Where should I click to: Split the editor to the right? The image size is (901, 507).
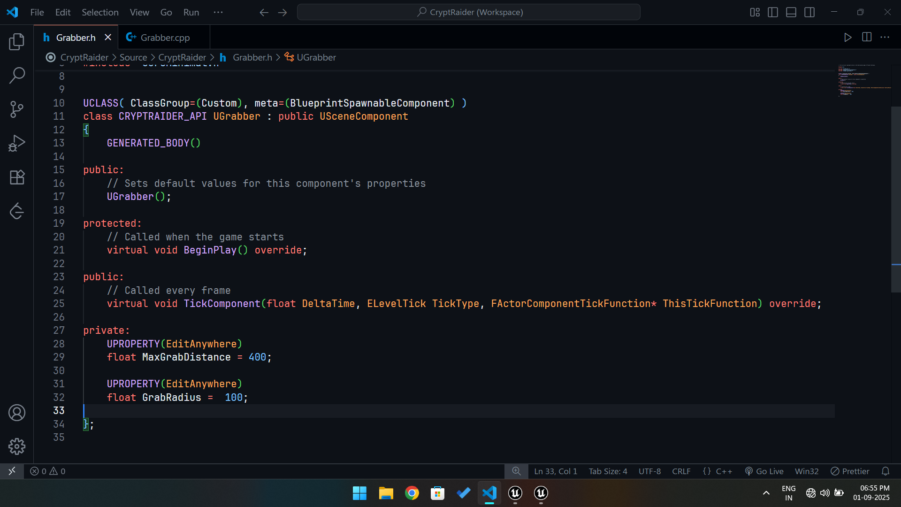[x=867, y=37]
